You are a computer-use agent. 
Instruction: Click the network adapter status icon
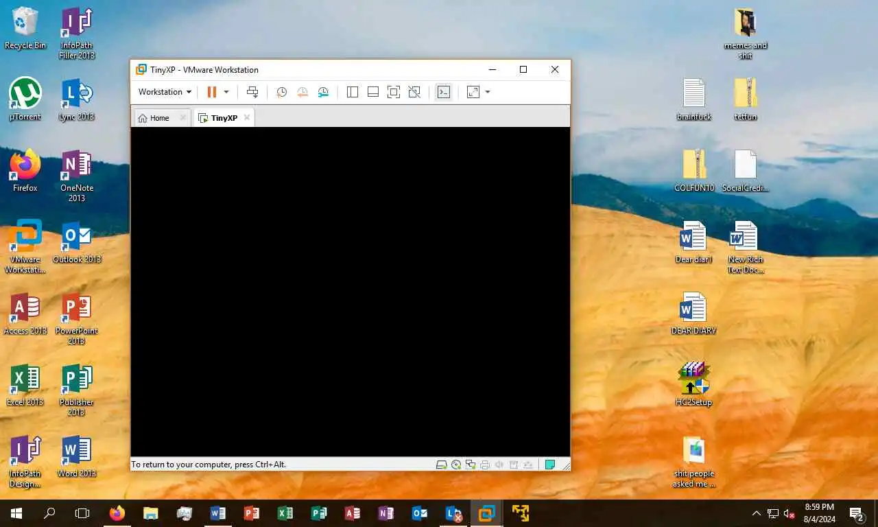pyautogui.click(x=471, y=465)
